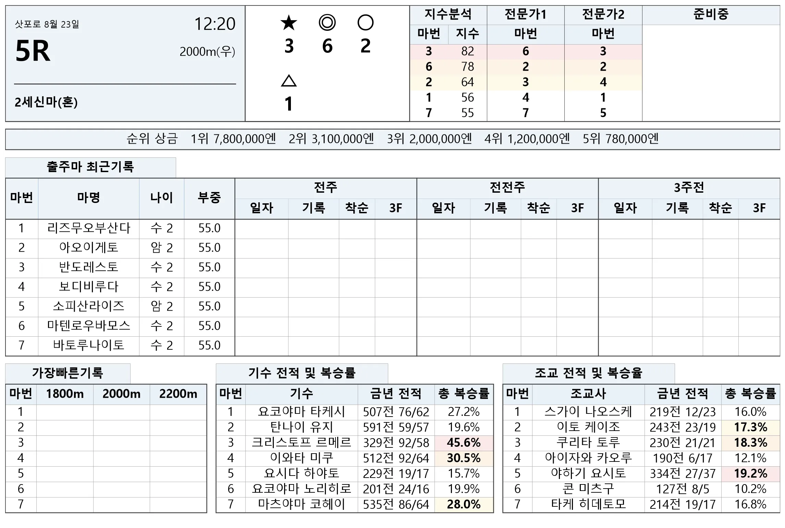Click horse name 마텐로우바모스
The image size is (785, 528).
[89, 326]
